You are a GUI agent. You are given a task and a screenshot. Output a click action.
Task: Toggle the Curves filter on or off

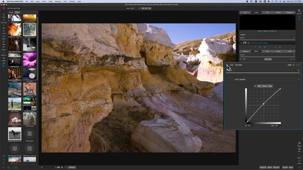coord(227,65)
